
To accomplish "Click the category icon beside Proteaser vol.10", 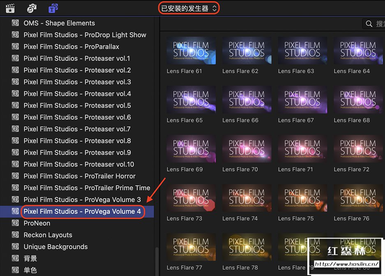I will point(15,164).
